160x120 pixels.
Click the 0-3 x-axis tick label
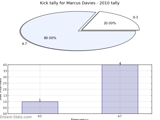[x=40, y=116]
